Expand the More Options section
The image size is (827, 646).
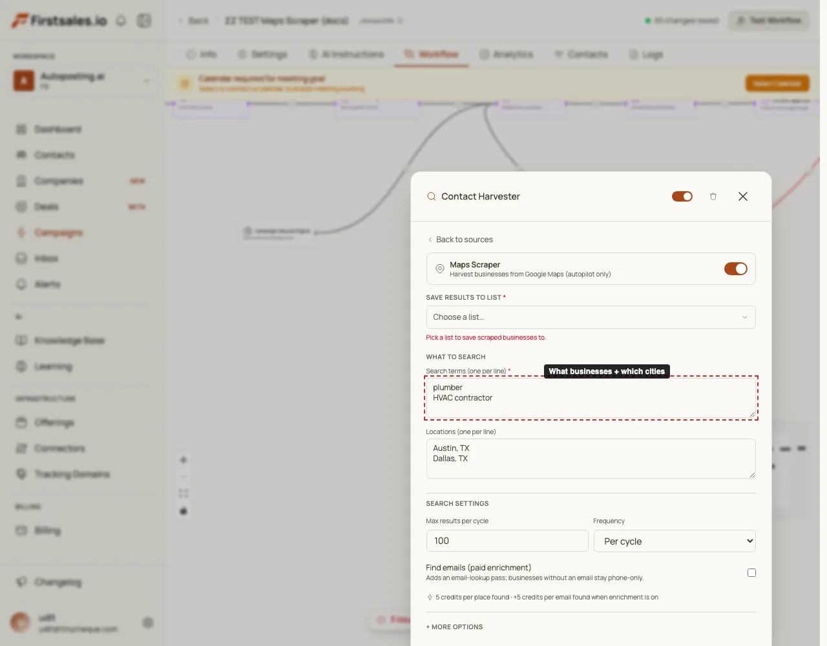[x=454, y=627]
